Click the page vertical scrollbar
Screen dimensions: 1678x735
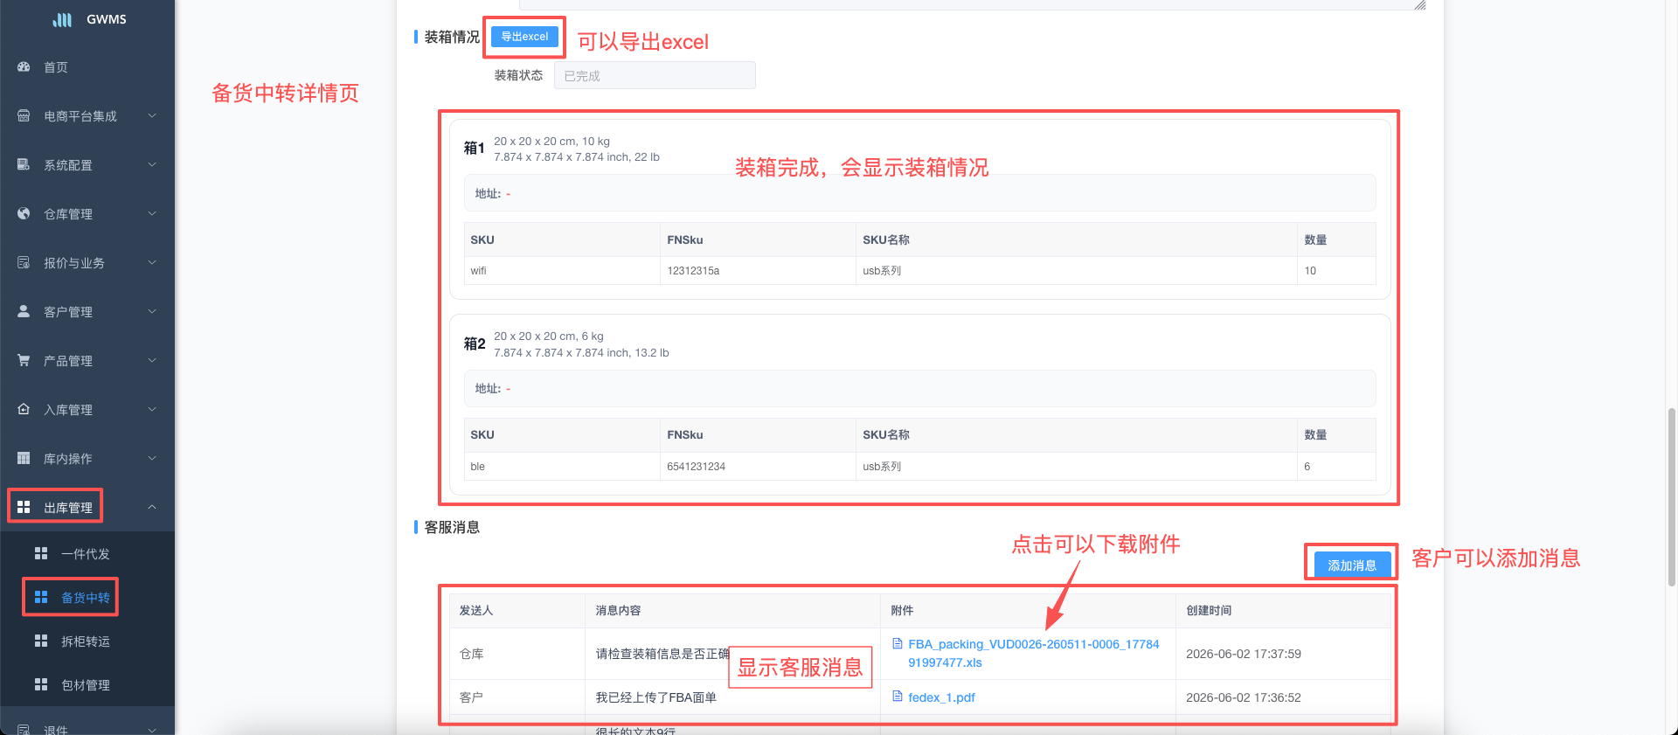(1672, 496)
